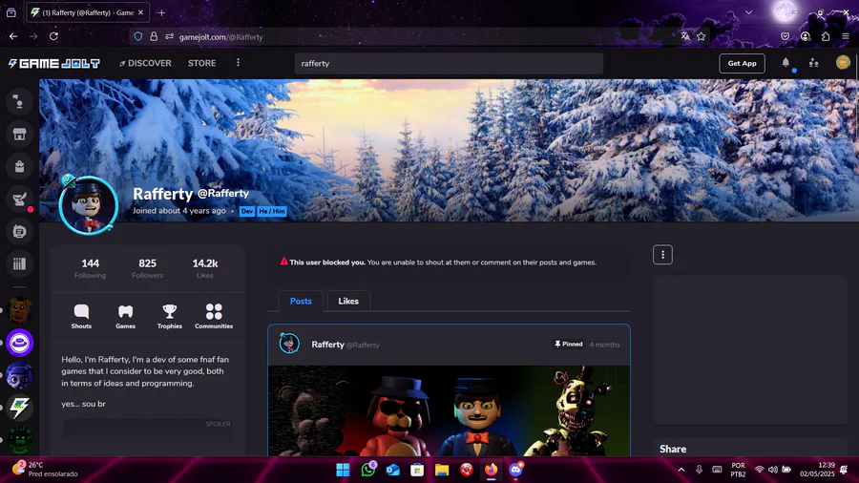Open the friends list icon
This screenshot has height=483, width=859.
pos(813,63)
